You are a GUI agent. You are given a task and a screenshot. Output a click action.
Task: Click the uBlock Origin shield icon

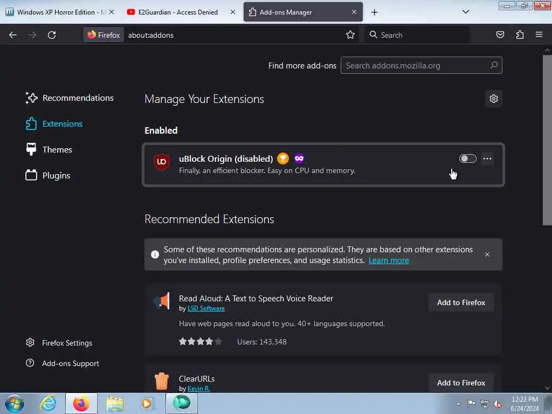[x=162, y=162]
